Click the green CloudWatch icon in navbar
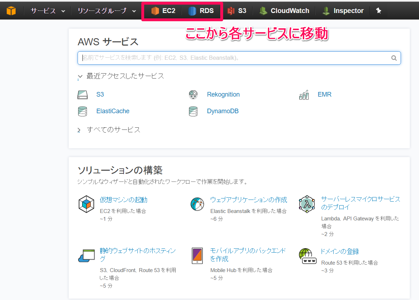 263,11
